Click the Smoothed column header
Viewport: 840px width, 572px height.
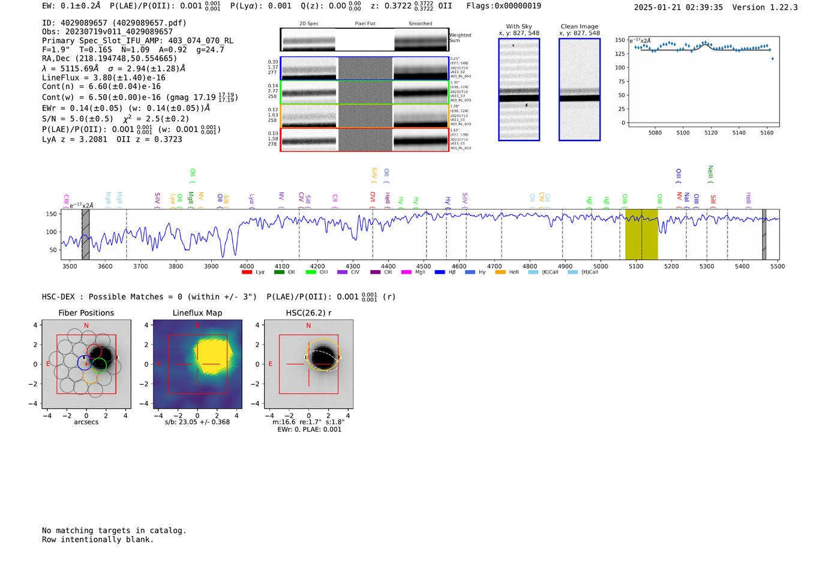pyautogui.click(x=421, y=24)
